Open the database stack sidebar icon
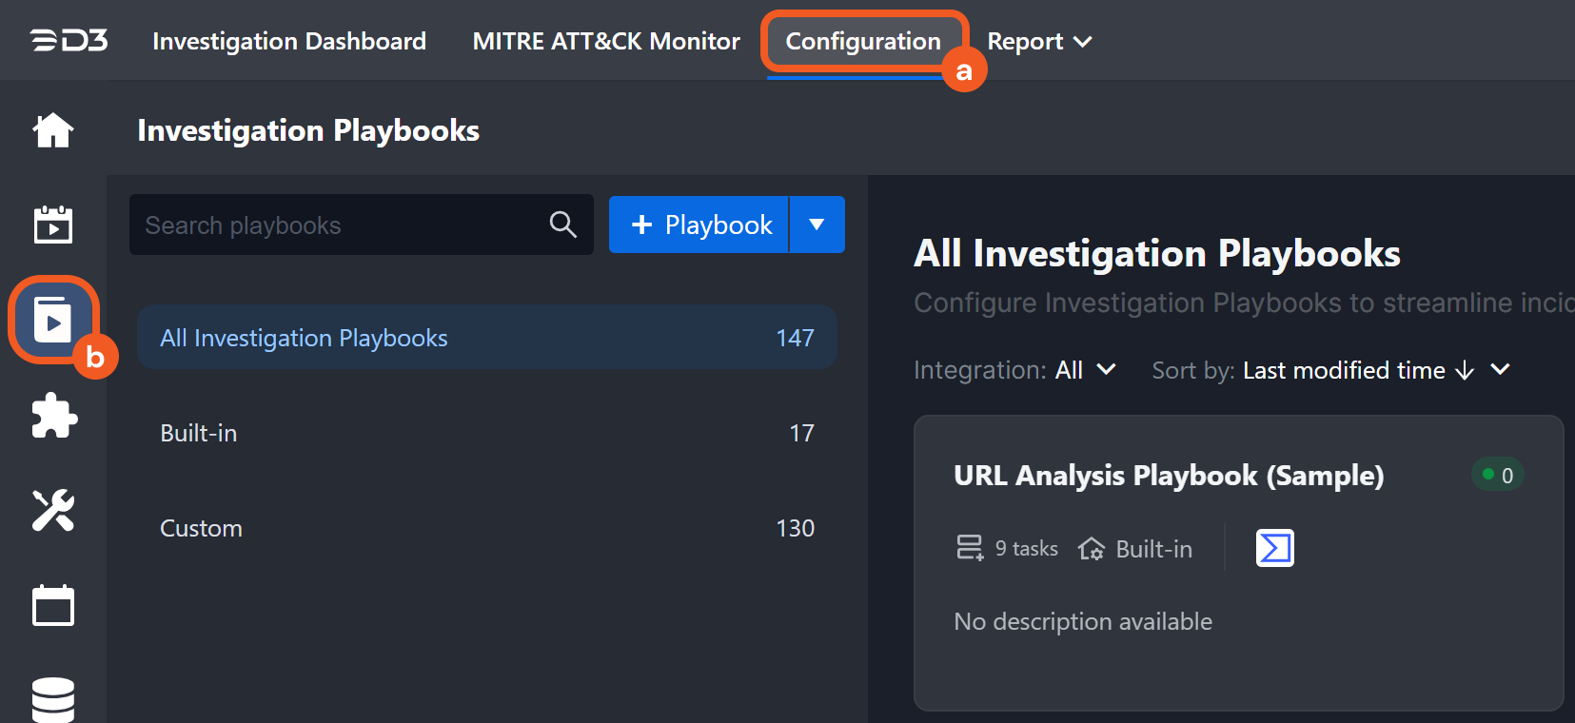 coord(53,699)
